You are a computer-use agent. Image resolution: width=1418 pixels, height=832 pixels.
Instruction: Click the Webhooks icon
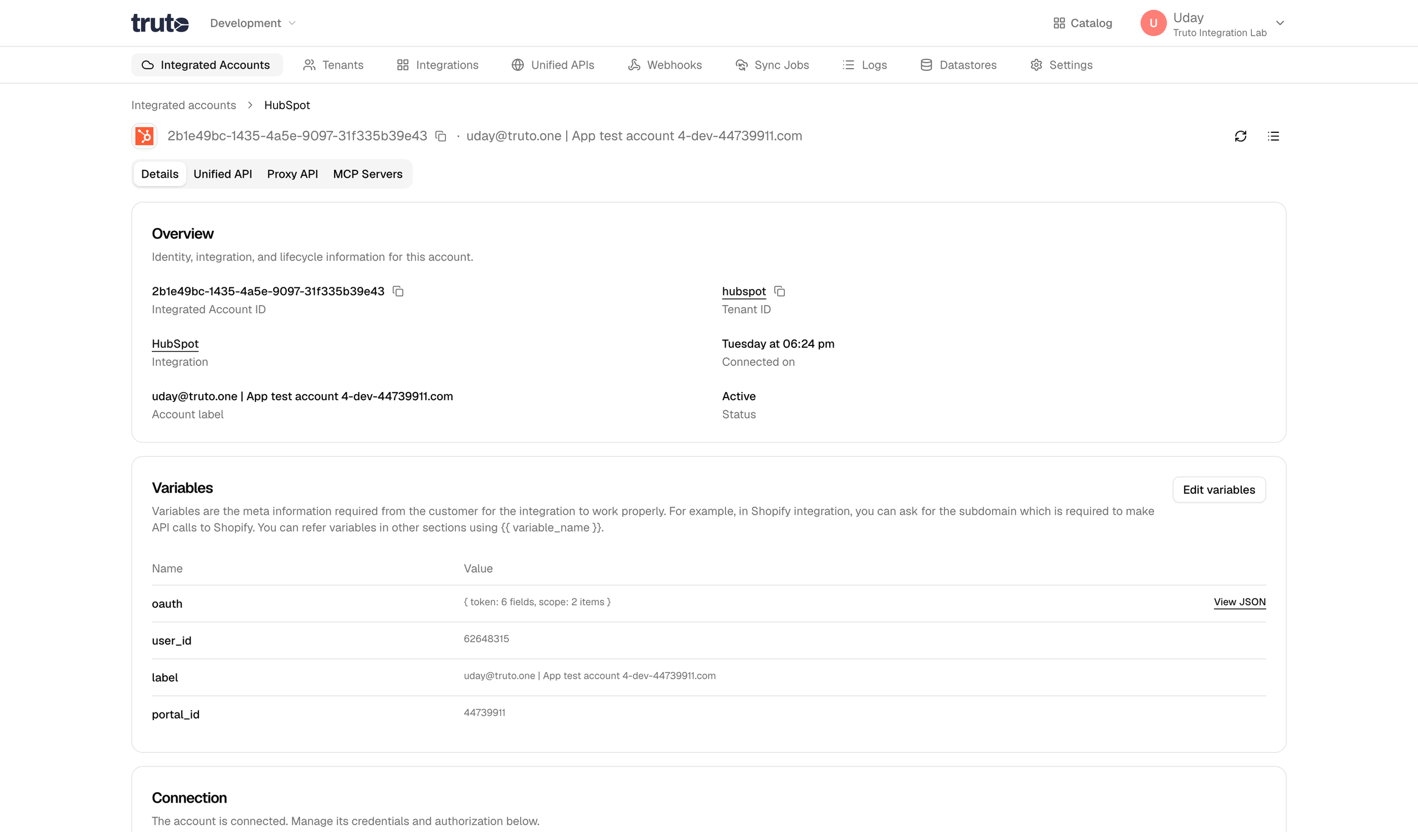[634, 65]
